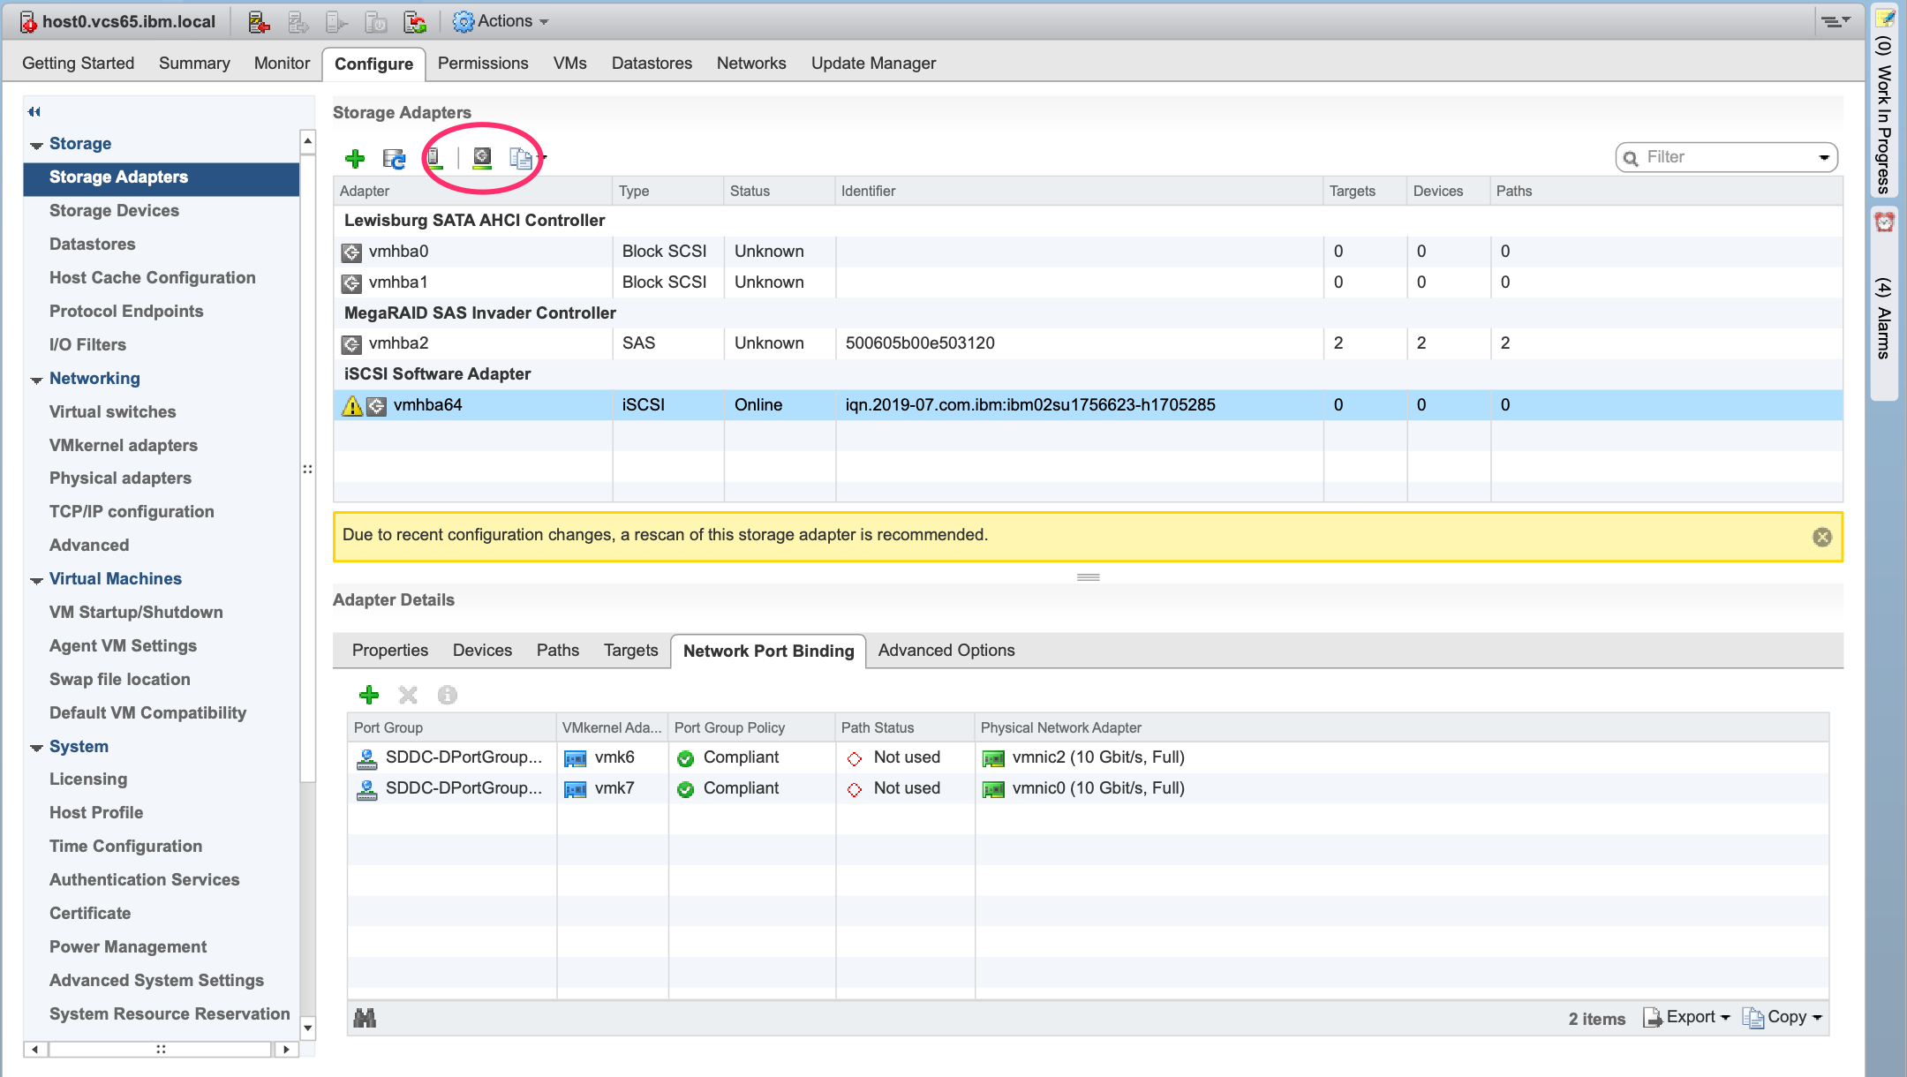The height and width of the screenshot is (1077, 1907).
Task: Click the network card icon beside vmnic2
Action: pos(993,758)
